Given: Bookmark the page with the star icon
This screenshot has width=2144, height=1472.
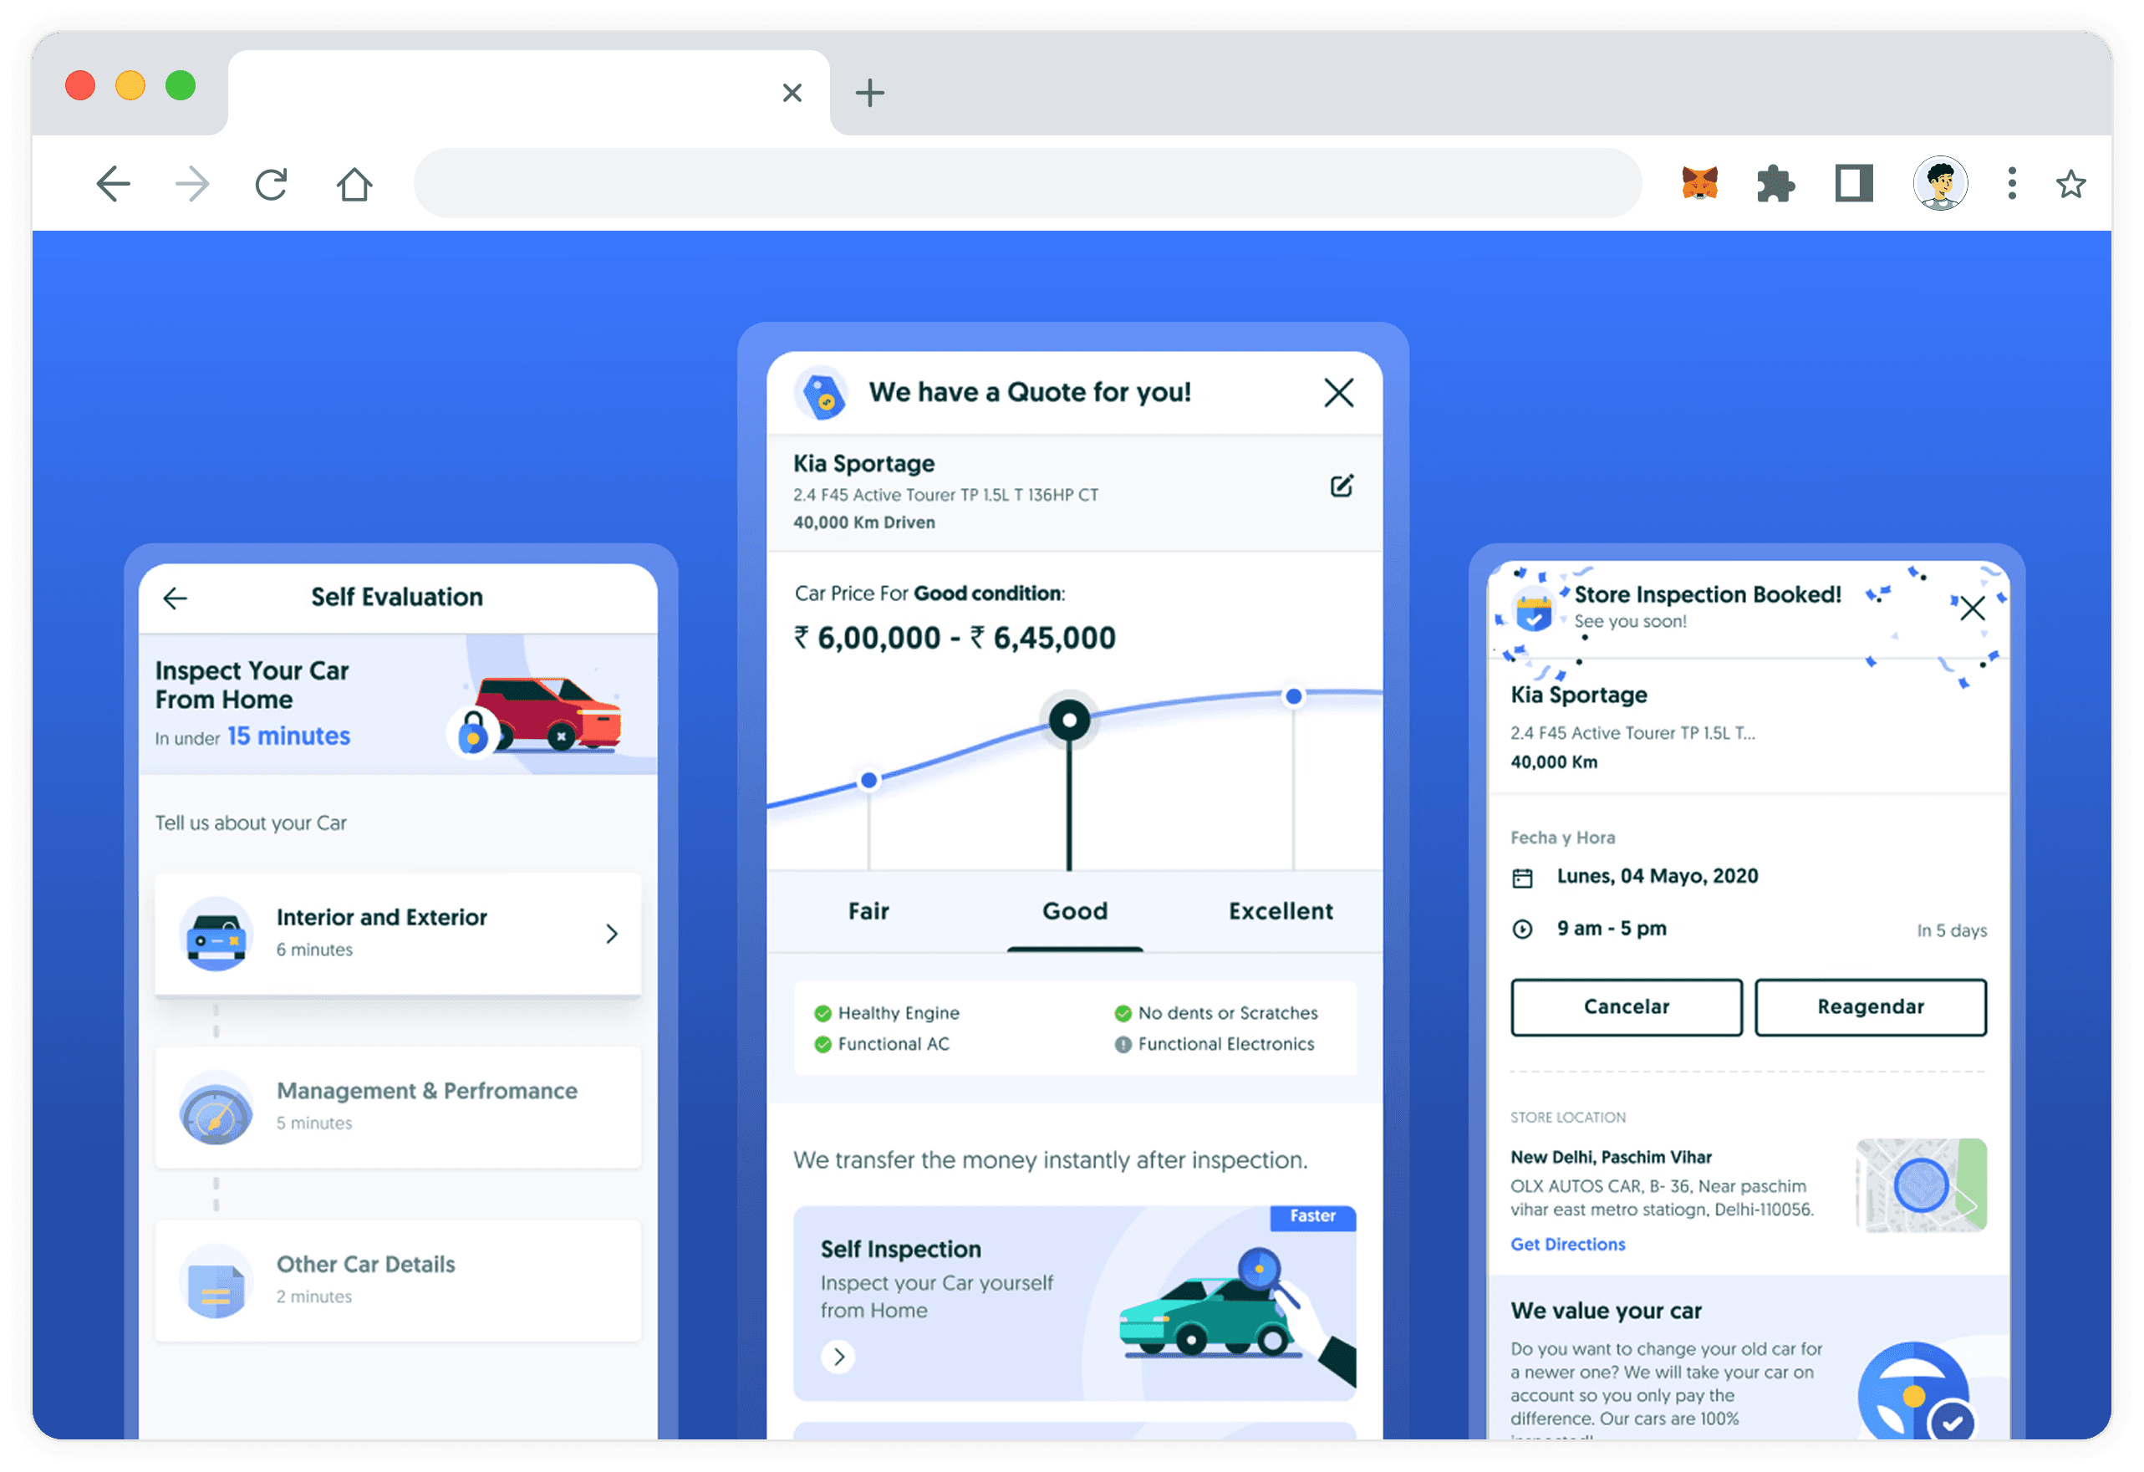Looking at the screenshot, I should (x=2071, y=184).
